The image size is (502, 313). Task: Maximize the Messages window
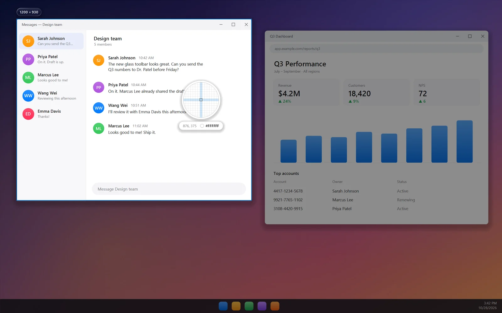coord(233,24)
